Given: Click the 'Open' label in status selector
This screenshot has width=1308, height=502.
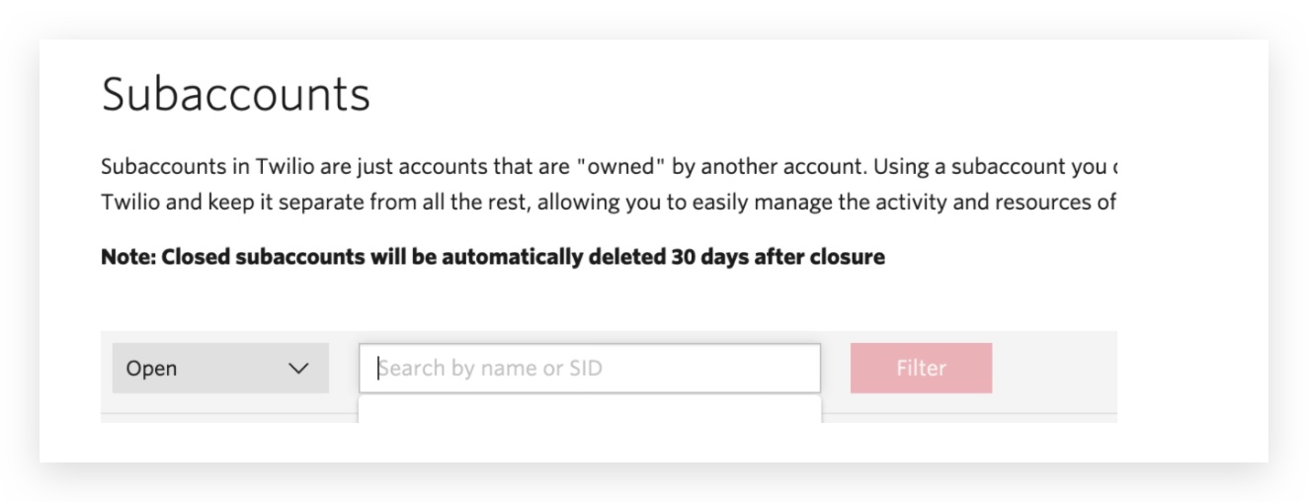Looking at the screenshot, I should [151, 369].
